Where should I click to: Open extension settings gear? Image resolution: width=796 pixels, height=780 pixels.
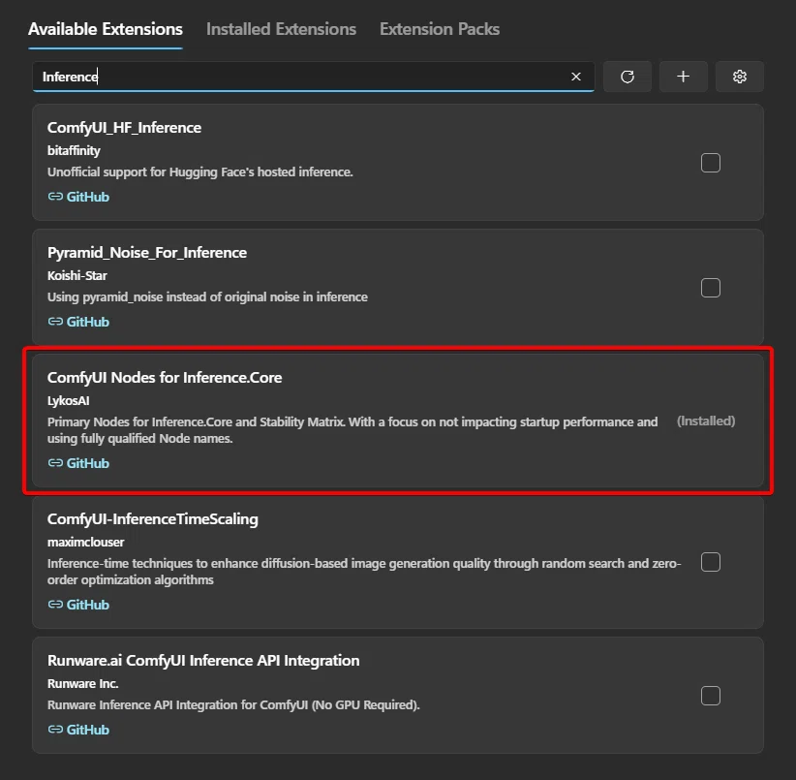point(740,77)
